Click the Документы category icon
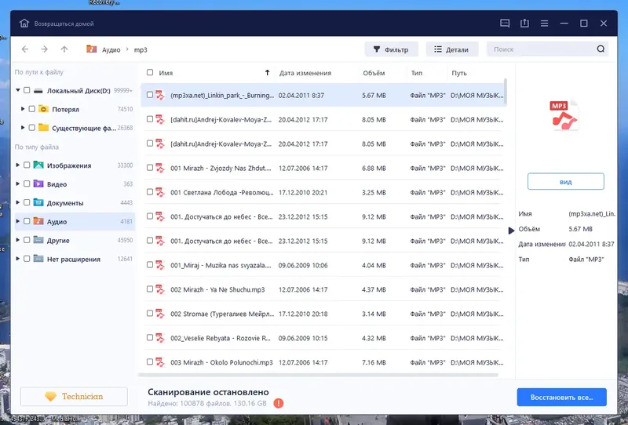The image size is (628, 425). (38, 202)
